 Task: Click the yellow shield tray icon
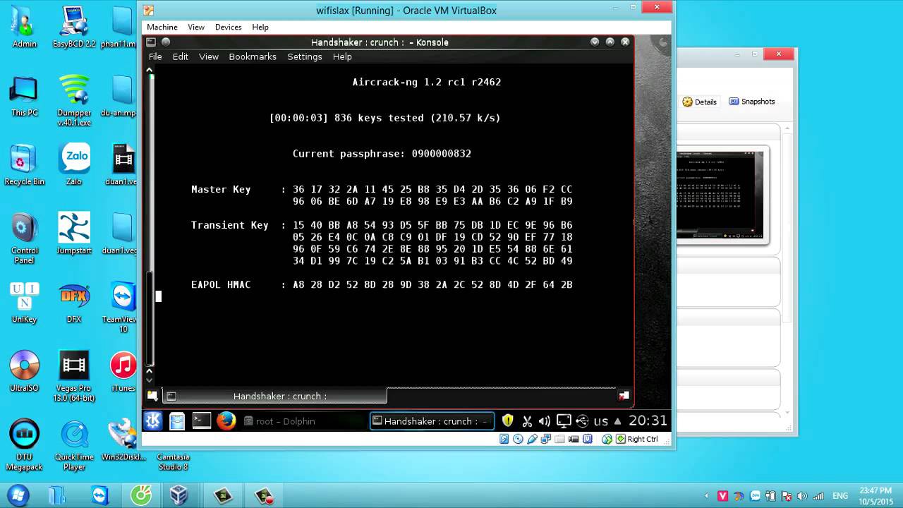507,421
